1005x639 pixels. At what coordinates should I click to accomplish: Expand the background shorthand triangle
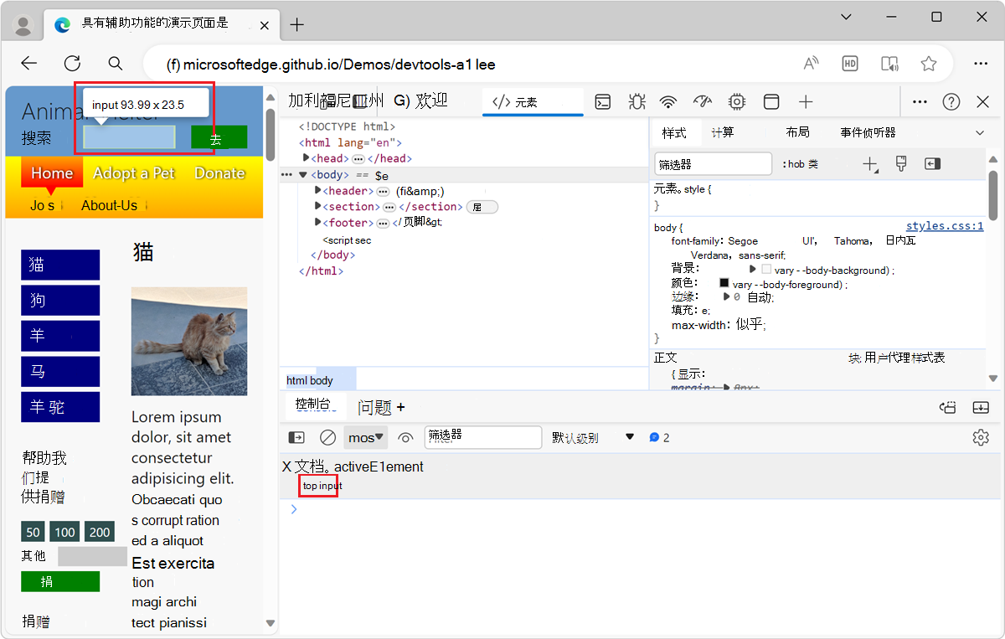(753, 270)
